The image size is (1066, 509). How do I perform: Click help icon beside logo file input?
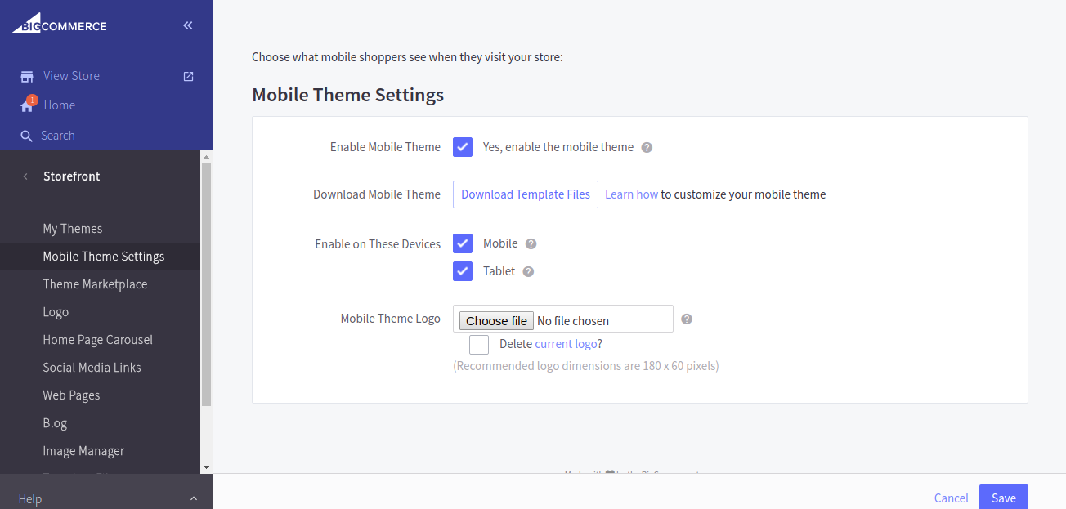coord(687,319)
